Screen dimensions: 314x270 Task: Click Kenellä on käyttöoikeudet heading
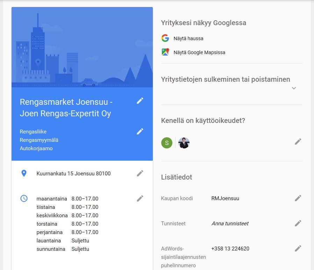[x=203, y=121]
